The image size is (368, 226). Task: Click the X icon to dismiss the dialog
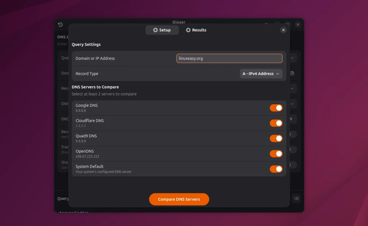pyautogui.click(x=284, y=30)
